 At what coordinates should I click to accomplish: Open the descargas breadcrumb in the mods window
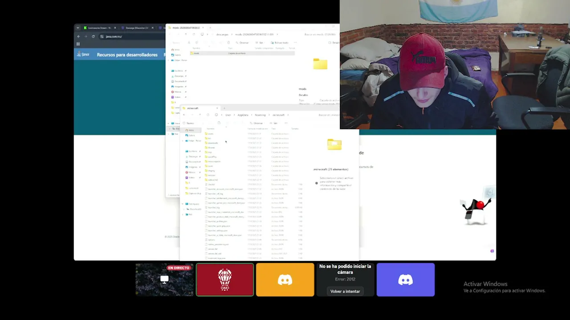point(222,34)
